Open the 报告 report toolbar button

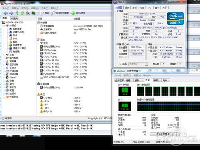(45, 13)
